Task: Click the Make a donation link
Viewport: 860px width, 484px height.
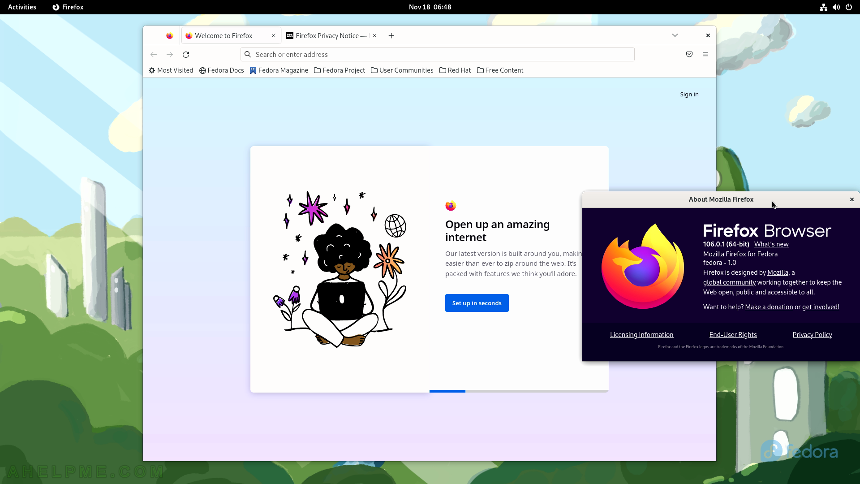Action: pos(769,307)
